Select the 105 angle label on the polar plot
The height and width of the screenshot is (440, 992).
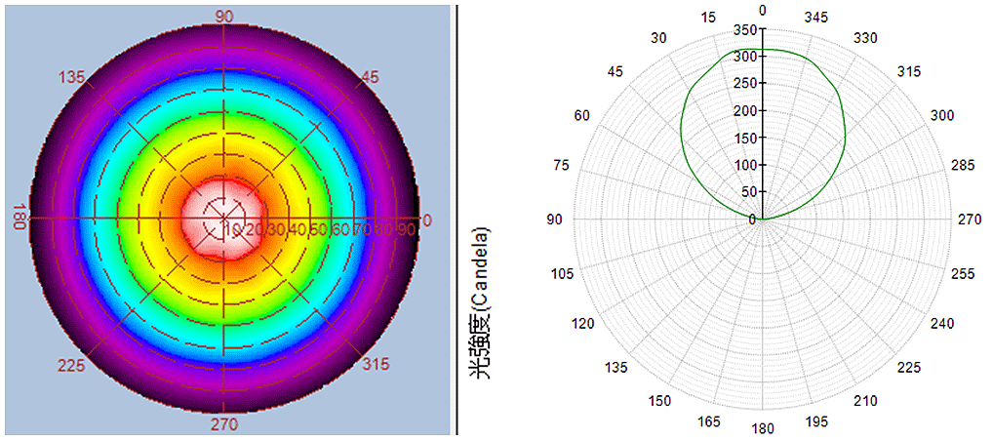click(x=562, y=273)
